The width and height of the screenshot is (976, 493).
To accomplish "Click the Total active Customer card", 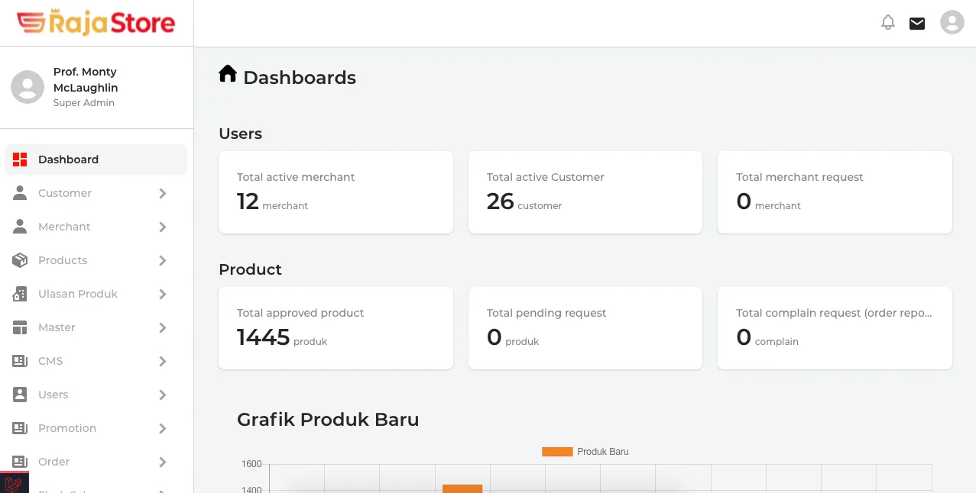I will coord(585,192).
